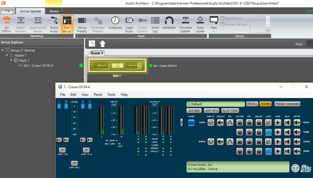Open CH1 input EQ block
This screenshot has width=313, height=178.
tap(230, 123)
